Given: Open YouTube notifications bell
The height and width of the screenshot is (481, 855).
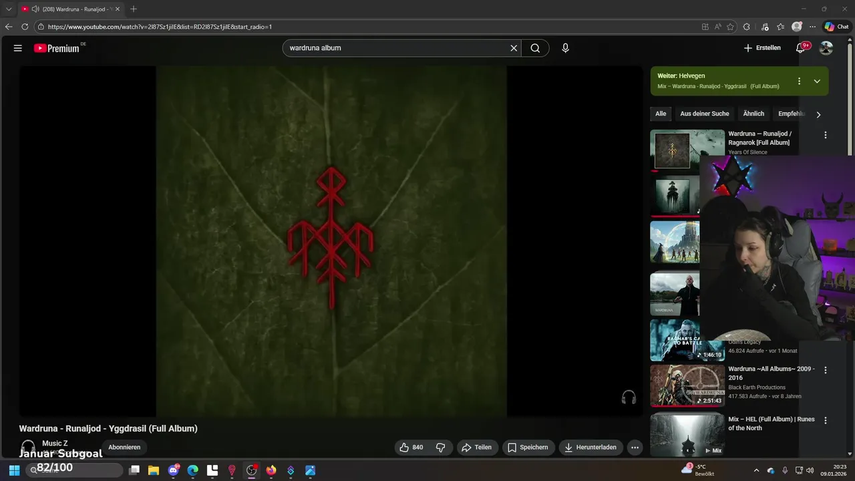Looking at the screenshot, I should pos(800,48).
